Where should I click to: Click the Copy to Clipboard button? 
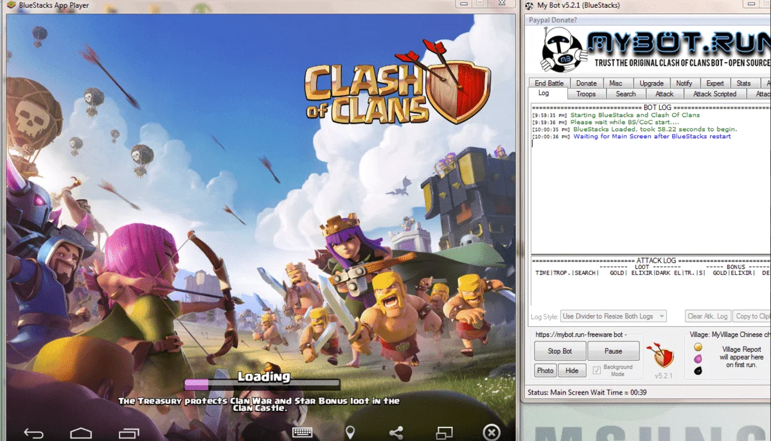tap(752, 316)
